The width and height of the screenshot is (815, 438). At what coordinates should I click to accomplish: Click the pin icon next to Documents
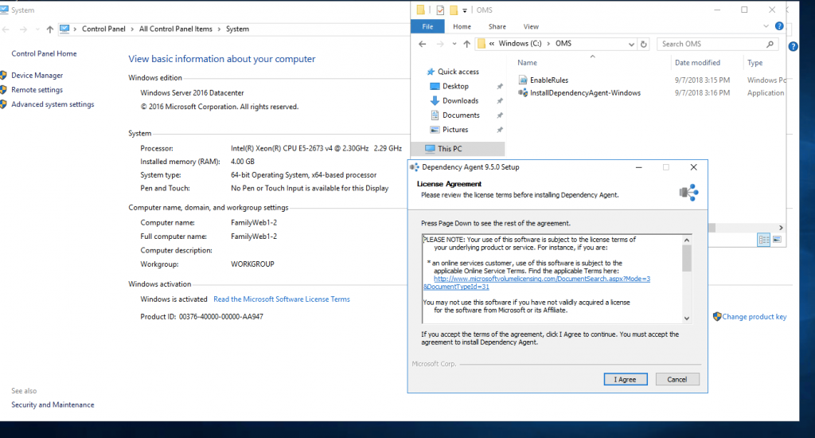[x=500, y=115]
